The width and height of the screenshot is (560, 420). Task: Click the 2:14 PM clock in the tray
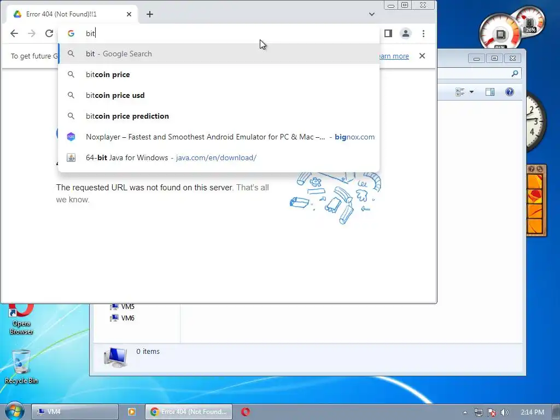pos(532,412)
